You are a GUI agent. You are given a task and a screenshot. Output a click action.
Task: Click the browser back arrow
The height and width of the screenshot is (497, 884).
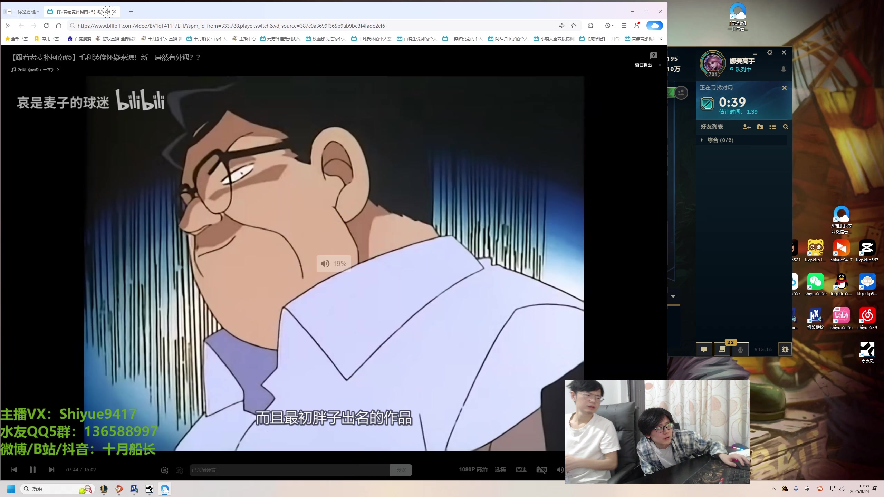pos(21,26)
